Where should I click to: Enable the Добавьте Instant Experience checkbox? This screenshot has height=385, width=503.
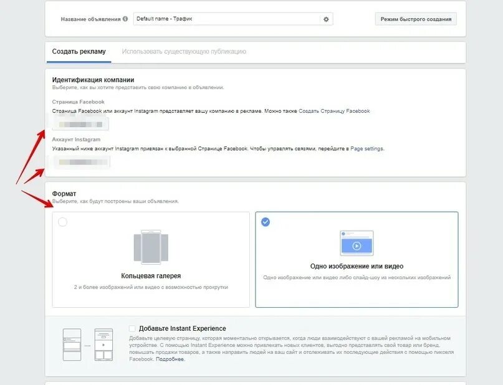(132, 328)
